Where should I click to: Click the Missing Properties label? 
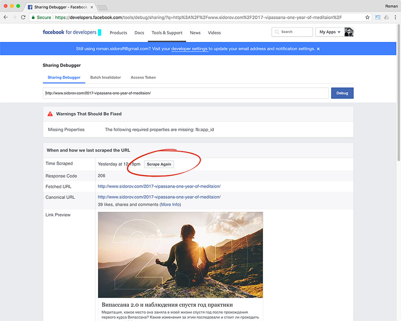pos(66,130)
